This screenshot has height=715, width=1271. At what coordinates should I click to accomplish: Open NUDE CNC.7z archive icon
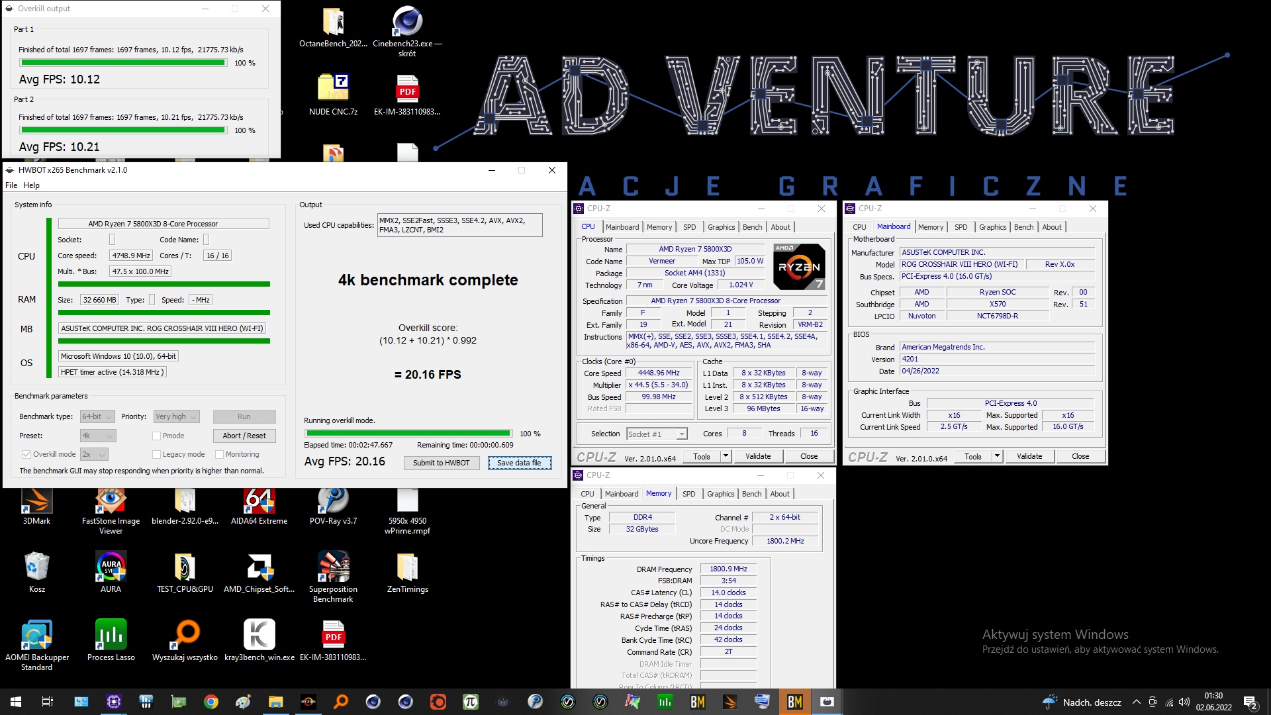coord(333,95)
